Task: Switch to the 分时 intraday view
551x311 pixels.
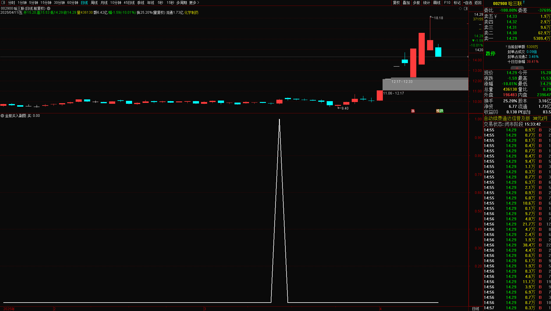Action: point(11,3)
